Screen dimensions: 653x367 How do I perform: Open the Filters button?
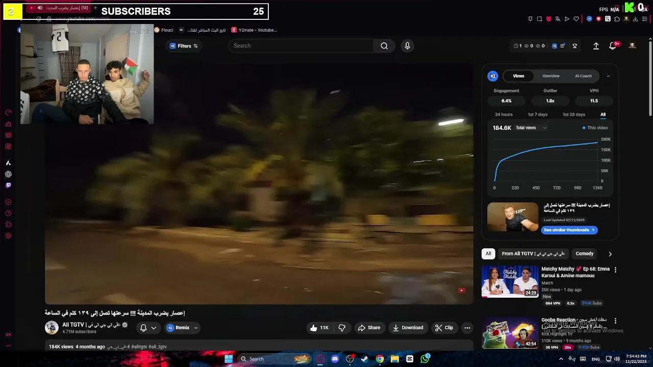[x=184, y=46]
